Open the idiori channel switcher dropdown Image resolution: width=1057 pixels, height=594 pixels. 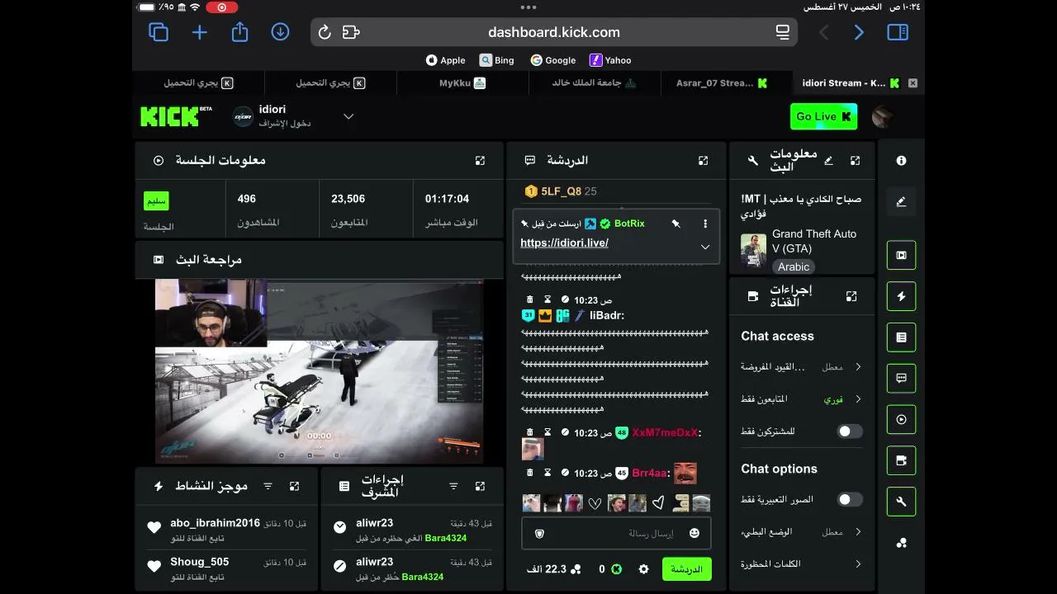coord(348,116)
